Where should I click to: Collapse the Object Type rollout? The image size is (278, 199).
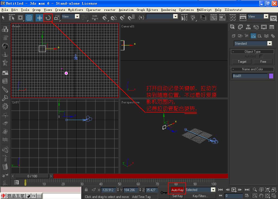pos(252,52)
